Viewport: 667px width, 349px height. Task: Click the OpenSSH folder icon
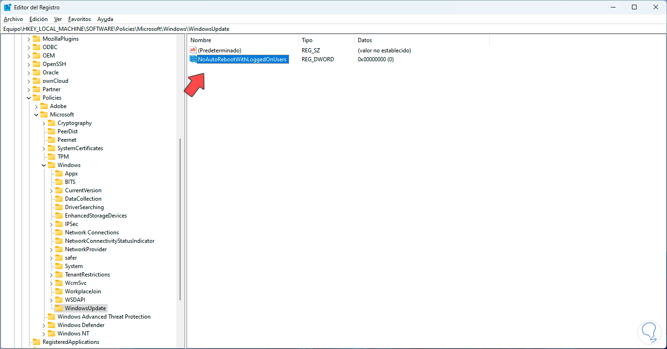click(36, 64)
